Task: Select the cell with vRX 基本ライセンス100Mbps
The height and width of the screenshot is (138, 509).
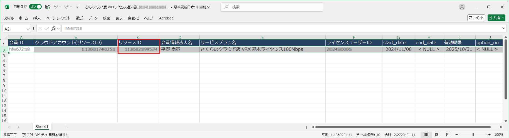Action: (x=263, y=49)
